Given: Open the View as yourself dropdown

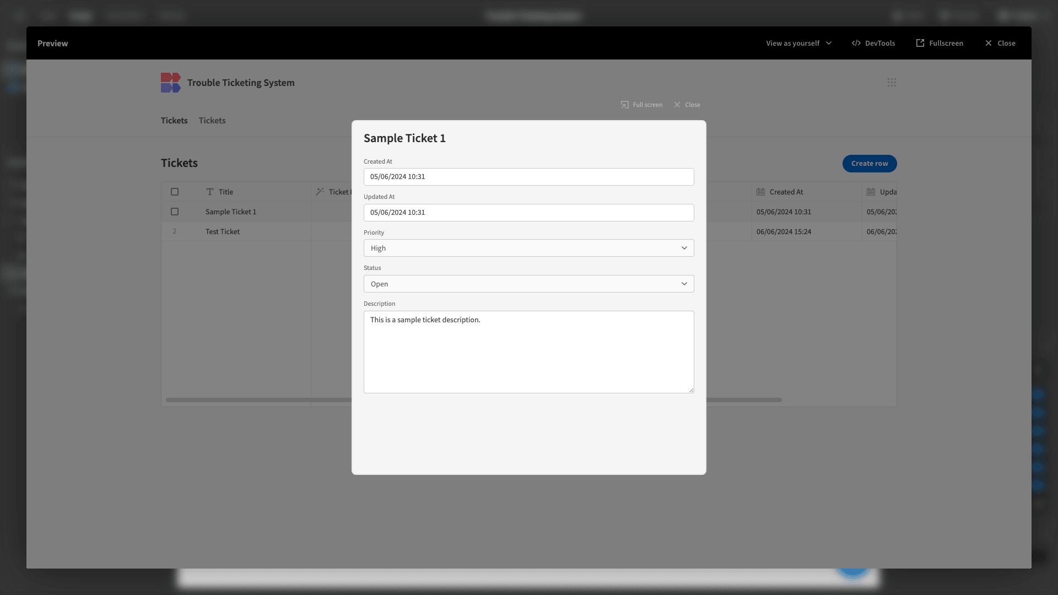Looking at the screenshot, I should (x=798, y=43).
